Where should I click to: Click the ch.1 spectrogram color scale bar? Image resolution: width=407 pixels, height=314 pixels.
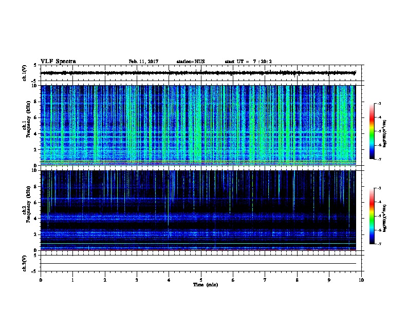[x=372, y=131]
